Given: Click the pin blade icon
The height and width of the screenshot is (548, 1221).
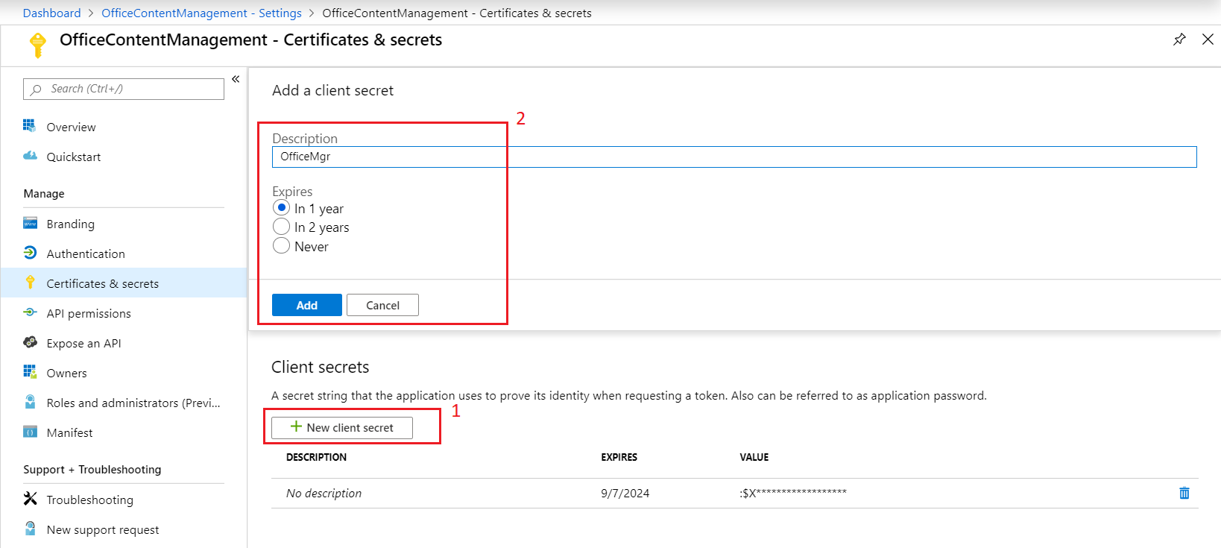Looking at the screenshot, I should click(x=1179, y=40).
